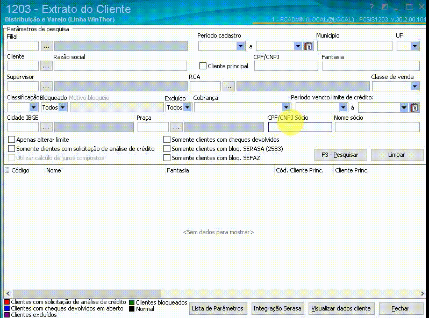429x318 pixels.
Task: Click the credit limit period calendar icon
Action: point(414,107)
